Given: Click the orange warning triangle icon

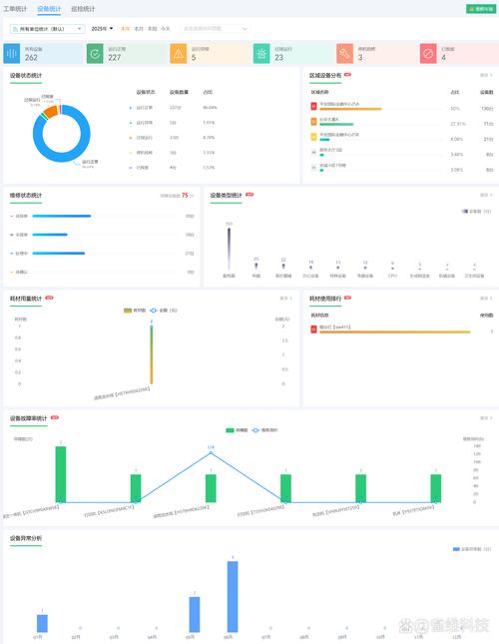Looking at the screenshot, I should (x=178, y=53).
